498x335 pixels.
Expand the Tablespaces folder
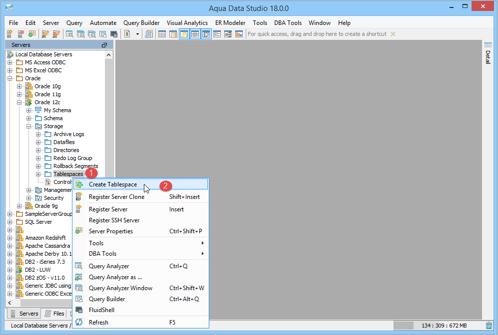[x=38, y=174]
